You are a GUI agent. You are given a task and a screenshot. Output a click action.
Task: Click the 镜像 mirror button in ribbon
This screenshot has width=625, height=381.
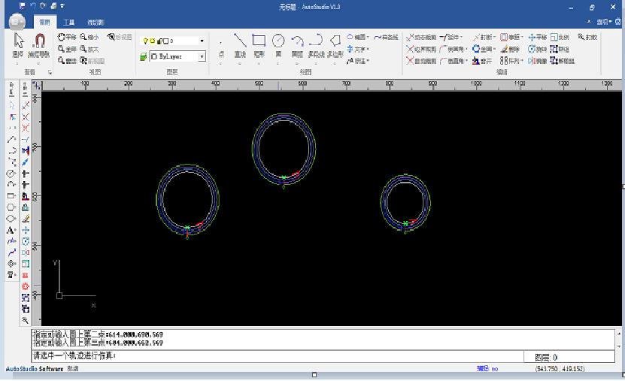click(x=537, y=61)
